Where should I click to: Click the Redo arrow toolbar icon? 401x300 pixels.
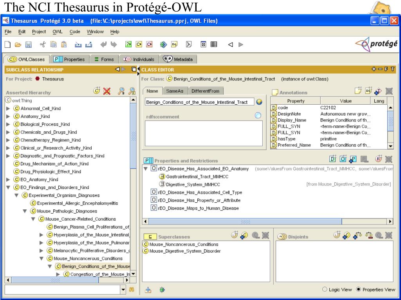click(x=114, y=45)
